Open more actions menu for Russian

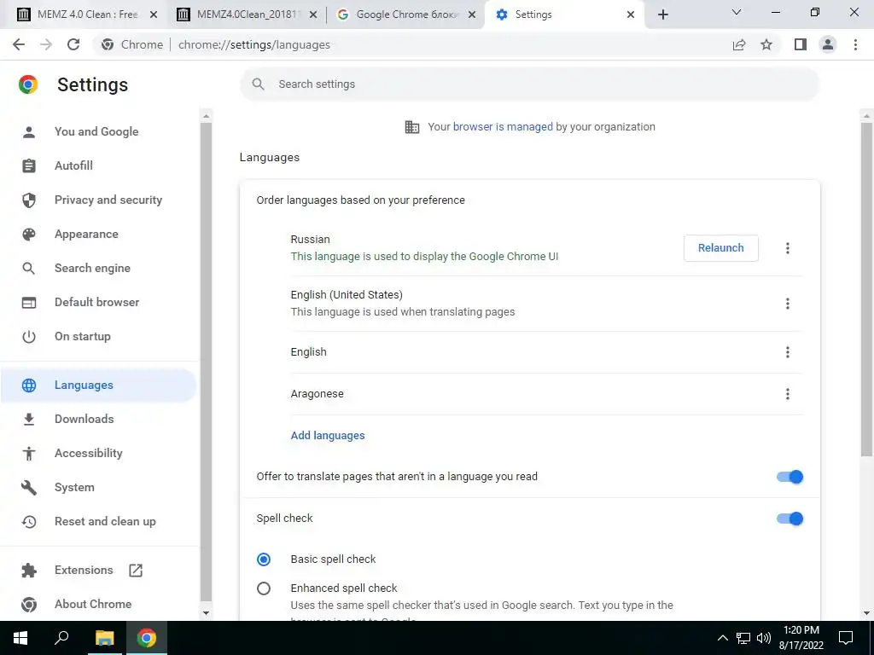coord(788,248)
